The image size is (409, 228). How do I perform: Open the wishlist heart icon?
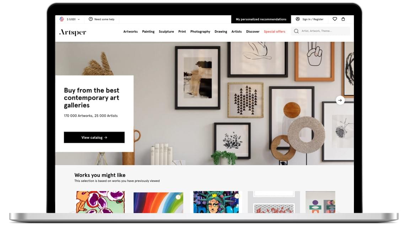tap(335, 19)
